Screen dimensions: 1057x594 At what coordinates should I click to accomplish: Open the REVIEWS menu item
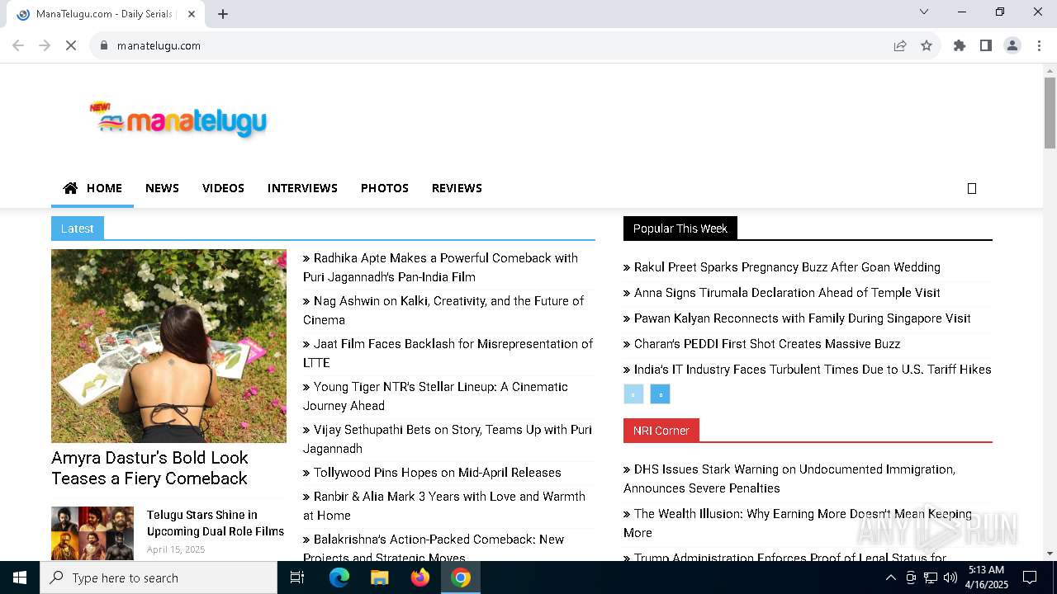(457, 188)
